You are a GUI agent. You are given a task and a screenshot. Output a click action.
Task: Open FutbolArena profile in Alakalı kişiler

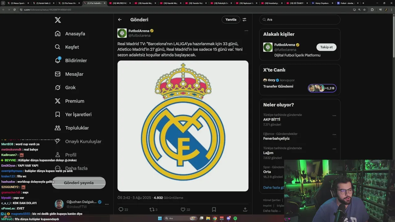[285, 45]
